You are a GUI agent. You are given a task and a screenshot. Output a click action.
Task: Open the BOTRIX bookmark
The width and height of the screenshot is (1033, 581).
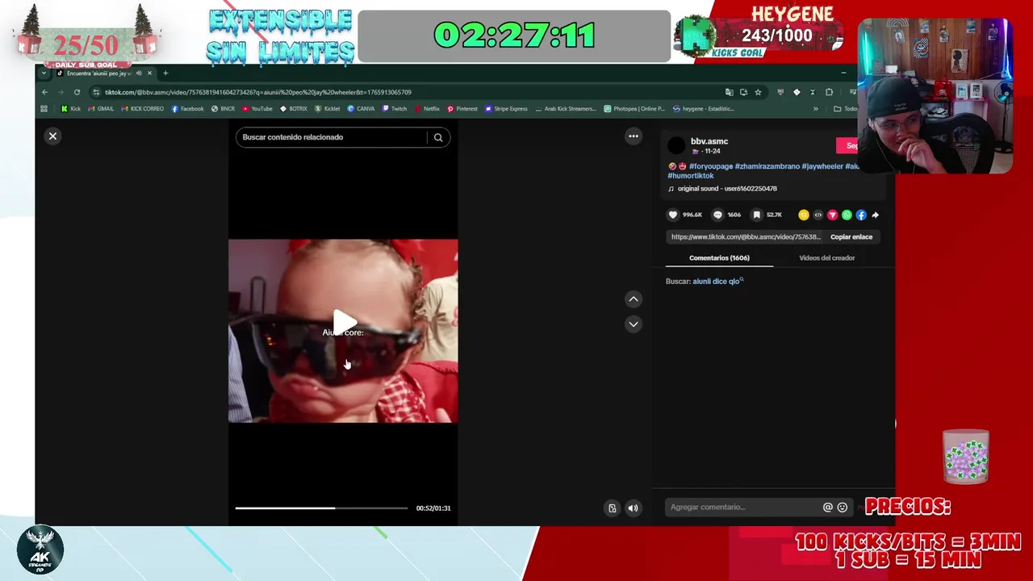[293, 109]
